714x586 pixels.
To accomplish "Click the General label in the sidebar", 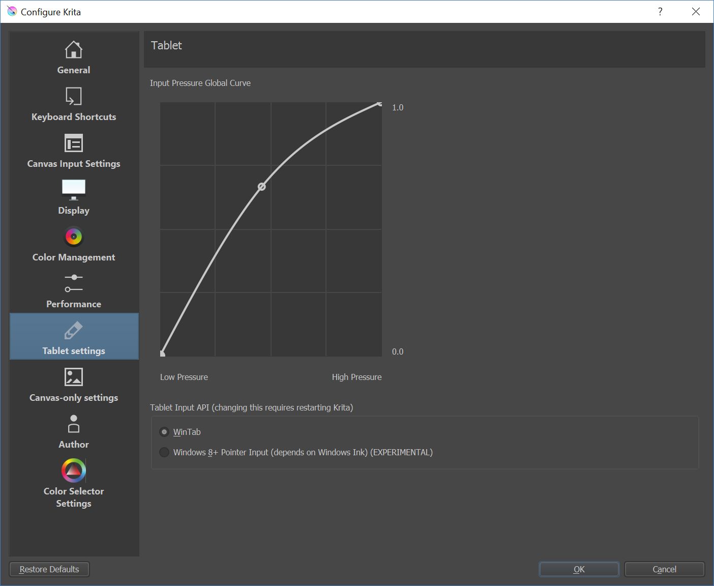I will 74,70.
